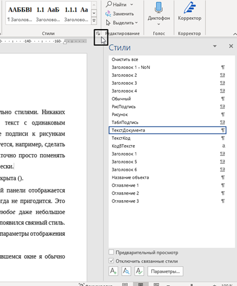Screen dimensions: 237x286
Task: Launch the Корректор editor icon
Action: click(189, 7)
